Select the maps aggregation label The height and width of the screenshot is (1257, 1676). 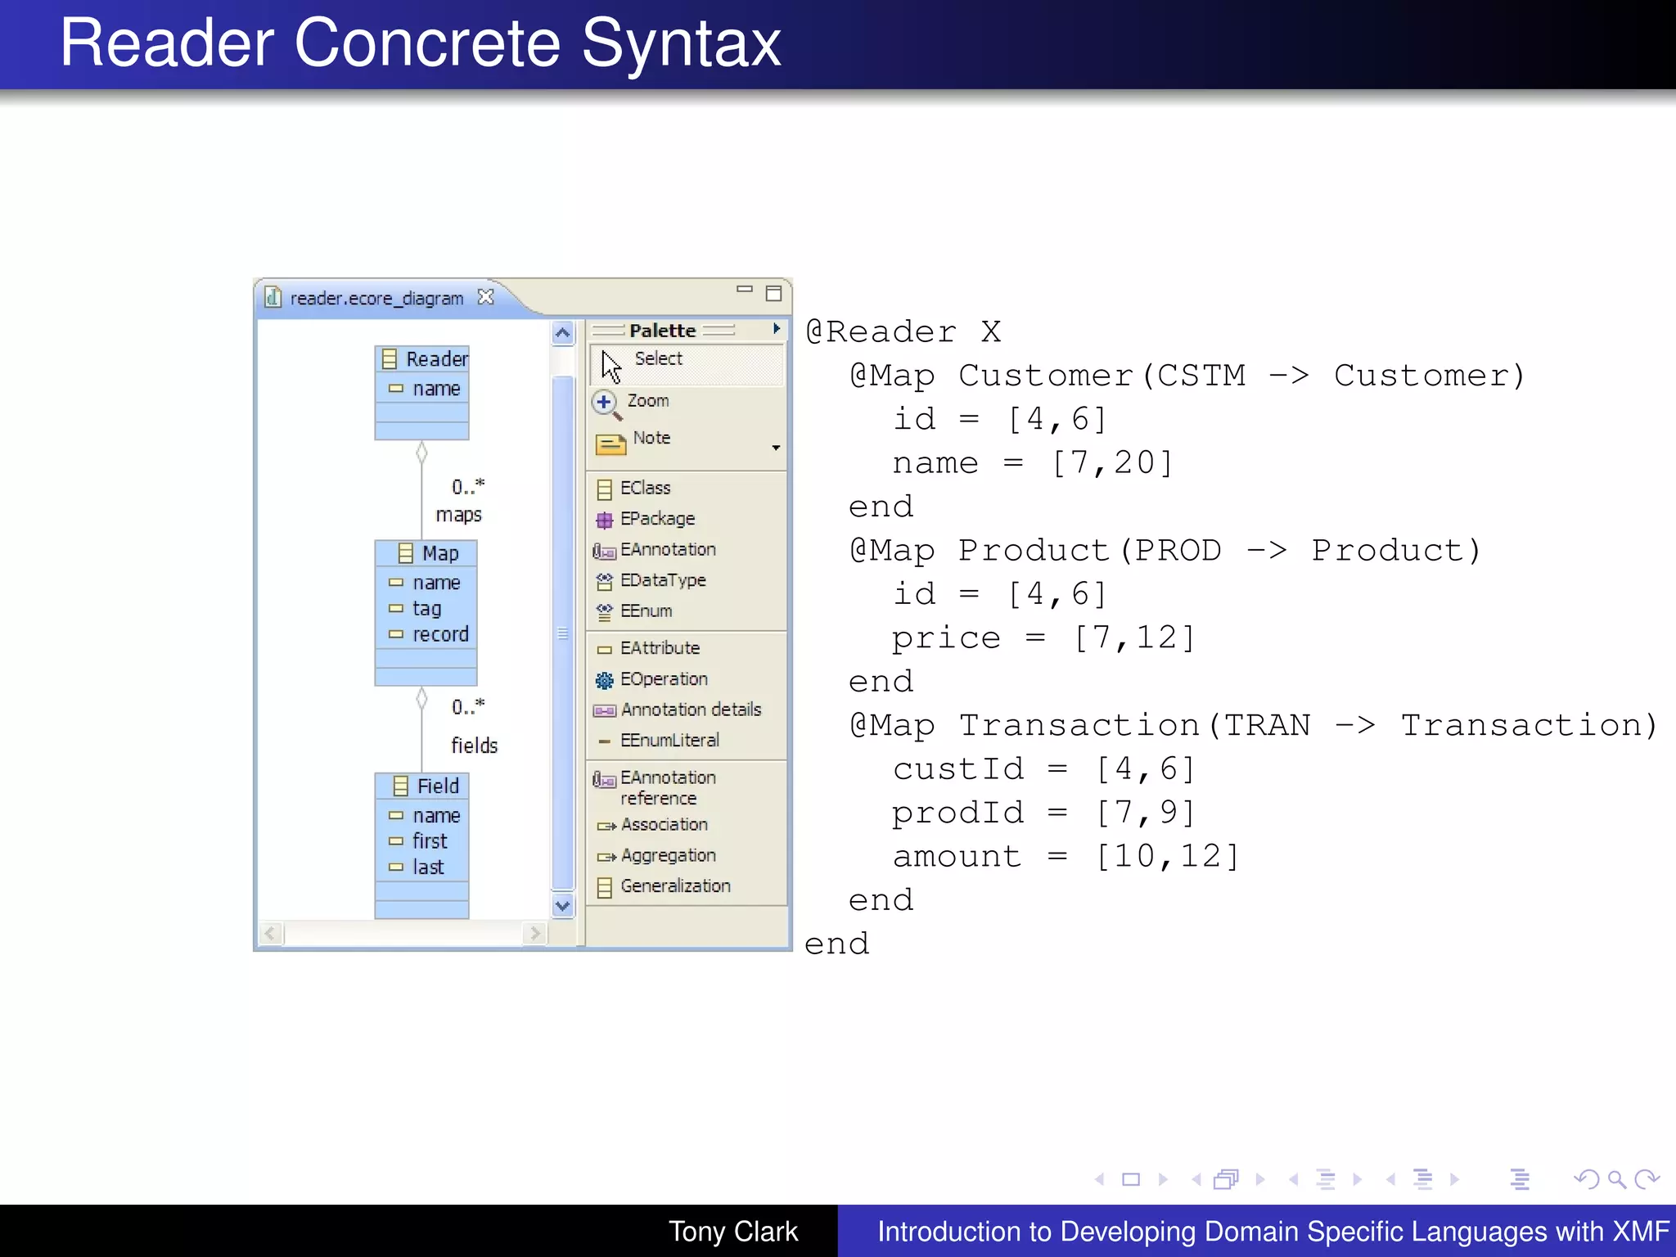pyautogui.click(x=458, y=515)
